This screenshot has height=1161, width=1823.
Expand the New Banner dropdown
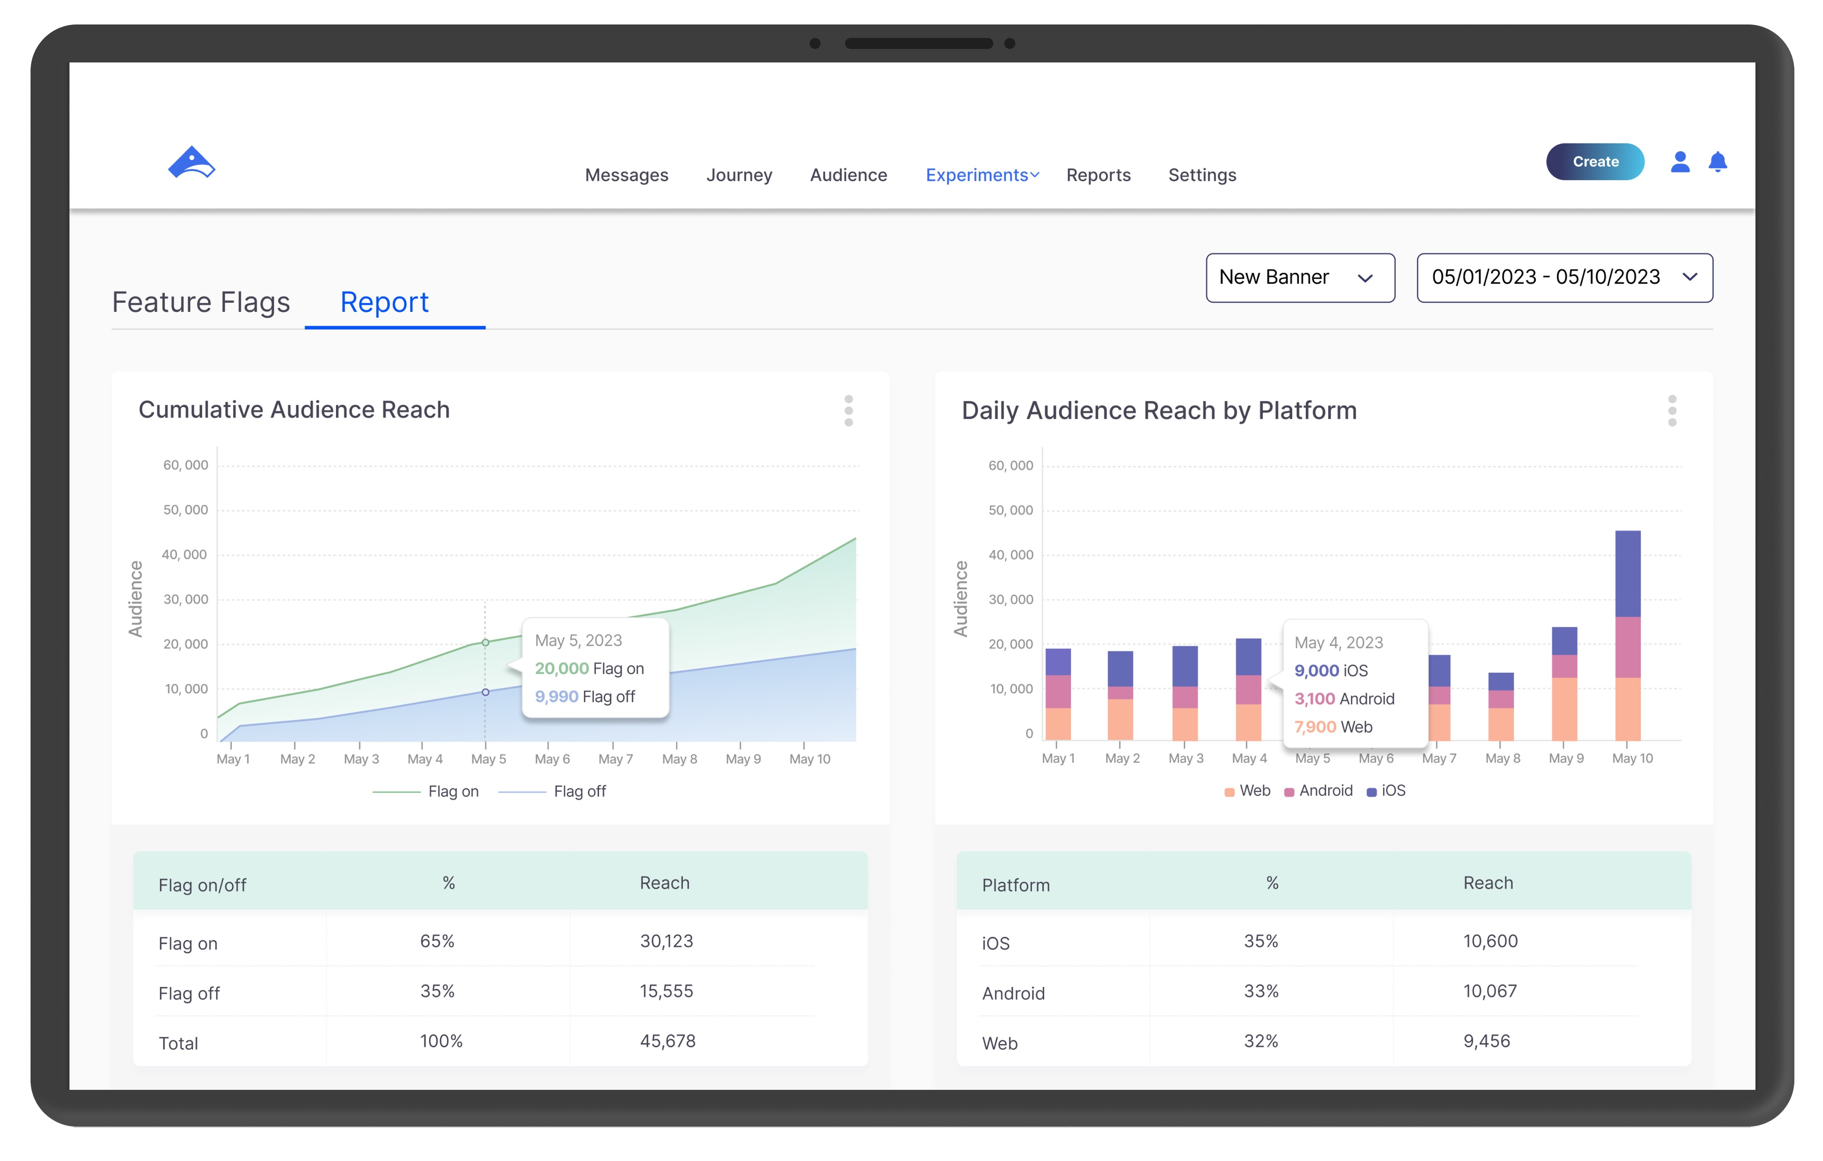tap(1300, 278)
